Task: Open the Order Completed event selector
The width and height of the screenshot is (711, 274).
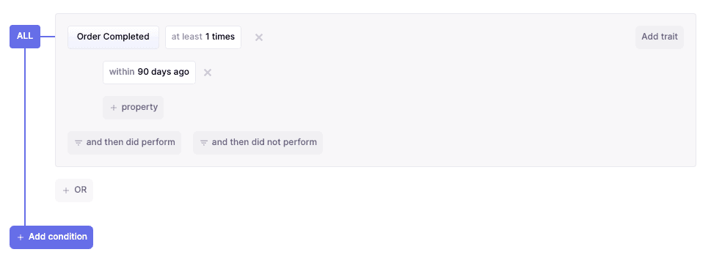Action: tap(113, 37)
